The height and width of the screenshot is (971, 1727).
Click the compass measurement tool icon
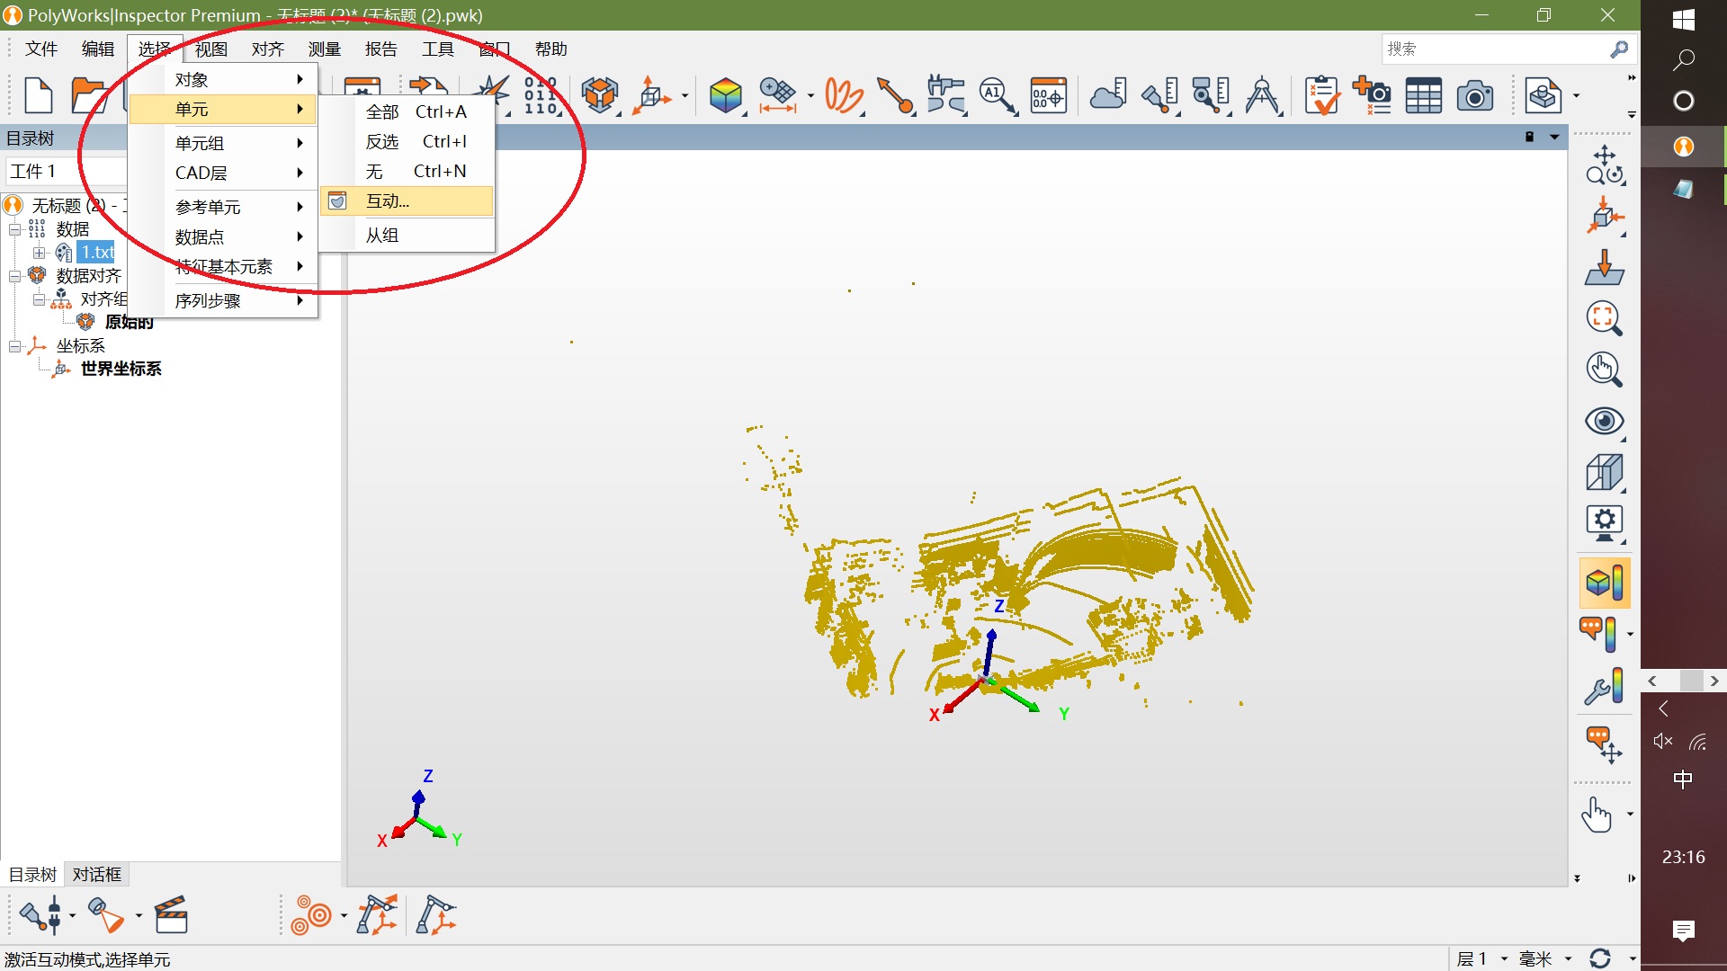coord(1262,95)
